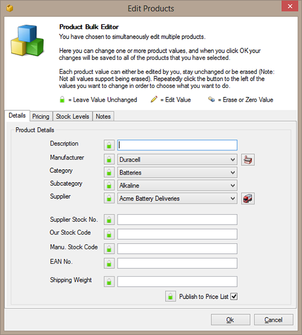The height and width of the screenshot is (335, 302).
Task: Toggle the lock icon for EAN No.
Action: click(109, 263)
